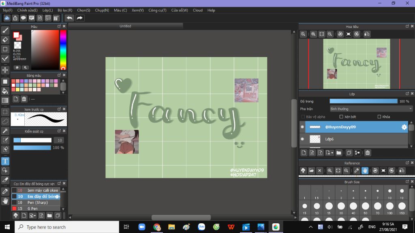The width and height of the screenshot is (415, 233).
Task: Undock the Màu color panel
Action: (x=59, y=26)
